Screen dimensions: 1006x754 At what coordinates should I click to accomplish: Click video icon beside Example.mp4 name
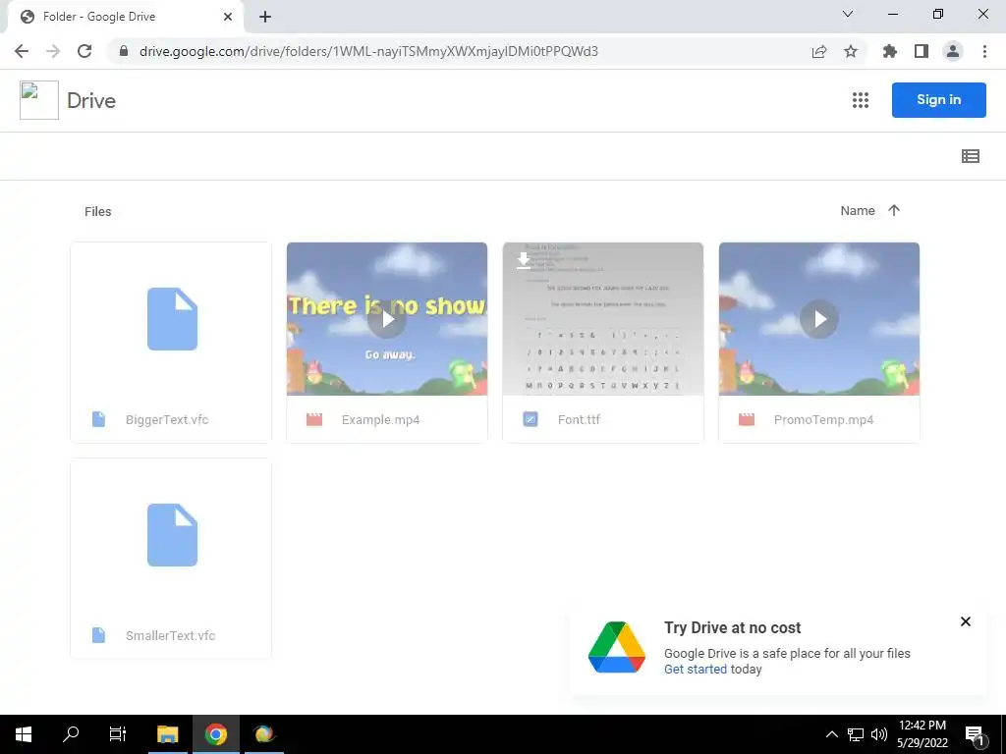(x=314, y=420)
